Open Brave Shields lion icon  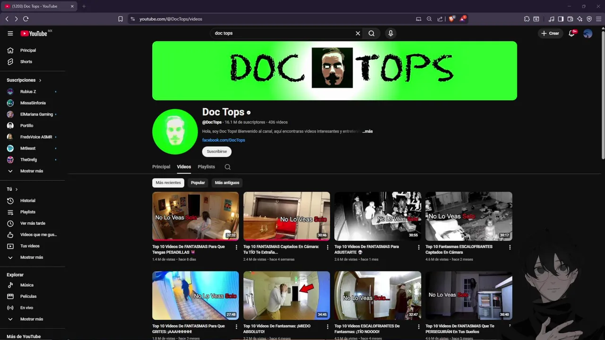(452, 19)
